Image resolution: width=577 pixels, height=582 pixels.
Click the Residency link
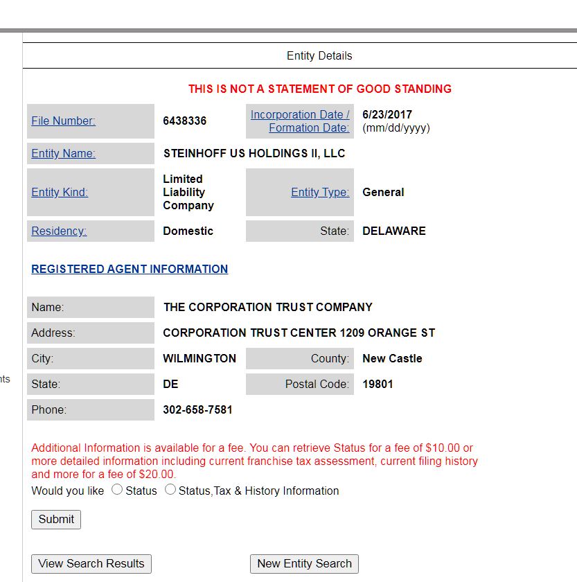pyautogui.click(x=59, y=231)
